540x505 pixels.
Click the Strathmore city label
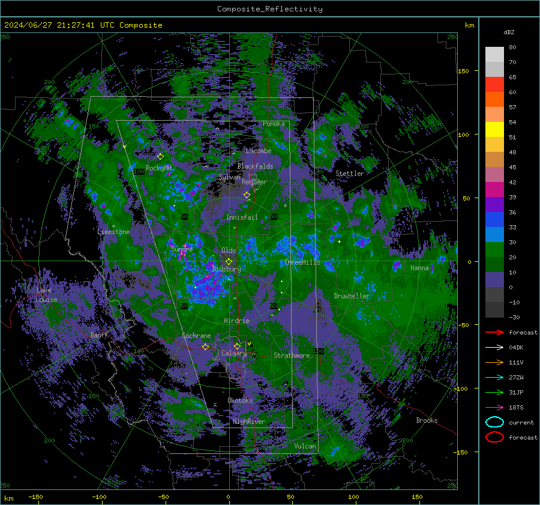point(292,355)
